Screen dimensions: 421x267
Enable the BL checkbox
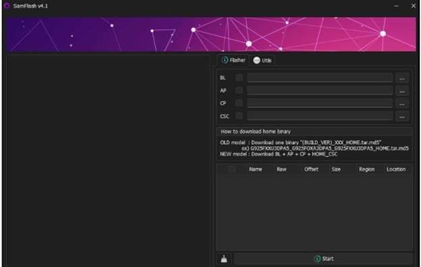point(239,78)
